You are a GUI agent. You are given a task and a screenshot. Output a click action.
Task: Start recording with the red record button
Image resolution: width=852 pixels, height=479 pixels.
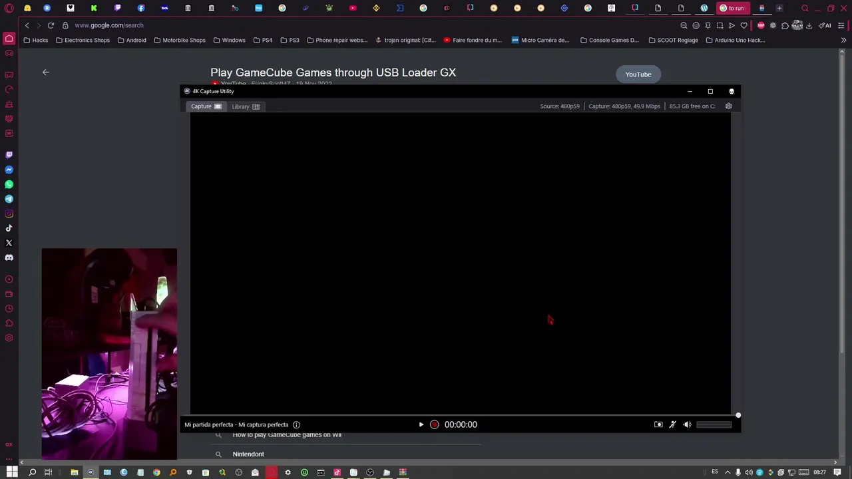point(434,424)
